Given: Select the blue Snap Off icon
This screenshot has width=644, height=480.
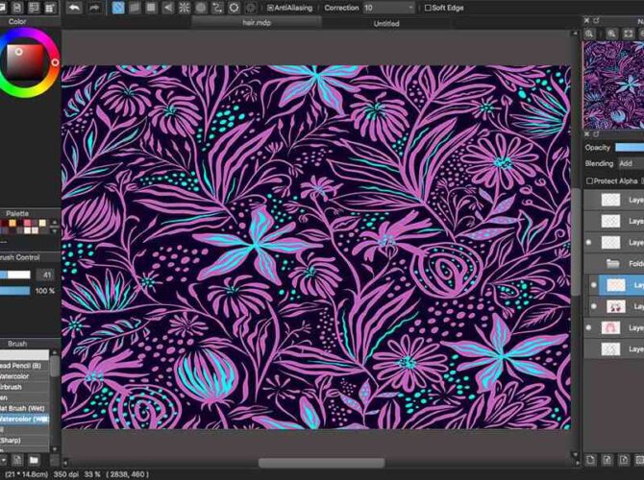Looking at the screenshot, I should coord(118,8).
